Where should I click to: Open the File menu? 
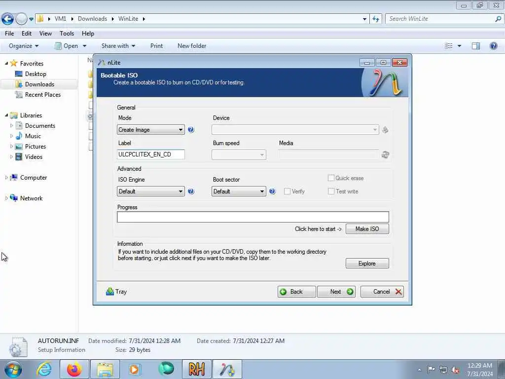9,34
